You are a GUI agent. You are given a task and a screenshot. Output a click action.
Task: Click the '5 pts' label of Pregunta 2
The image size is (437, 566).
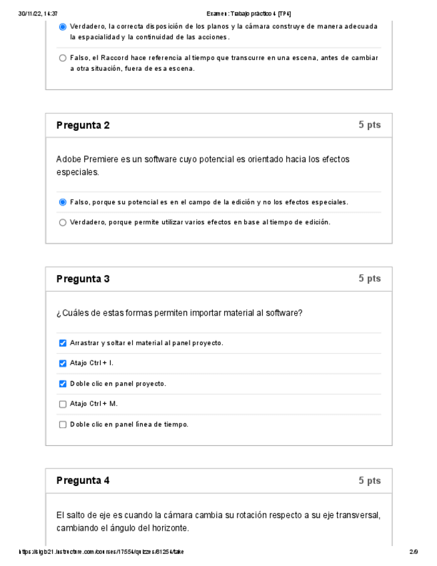(x=369, y=125)
